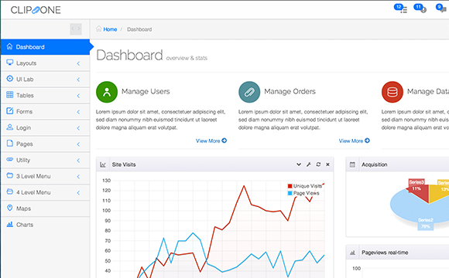Click the Acquisition panel title

click(x=374, y=164)
